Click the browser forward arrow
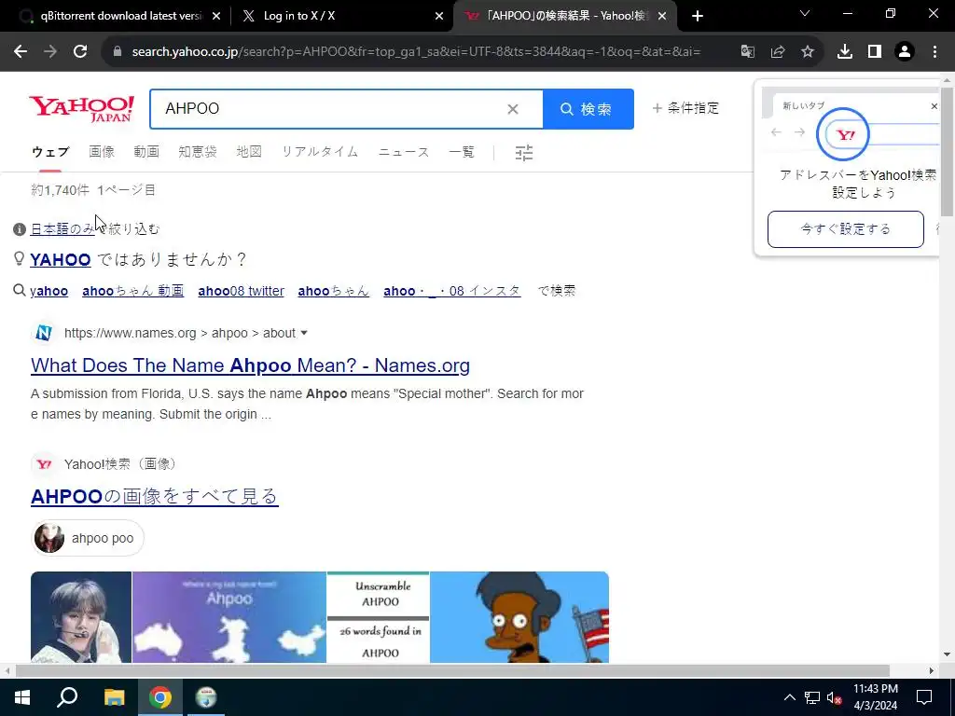 50,52
